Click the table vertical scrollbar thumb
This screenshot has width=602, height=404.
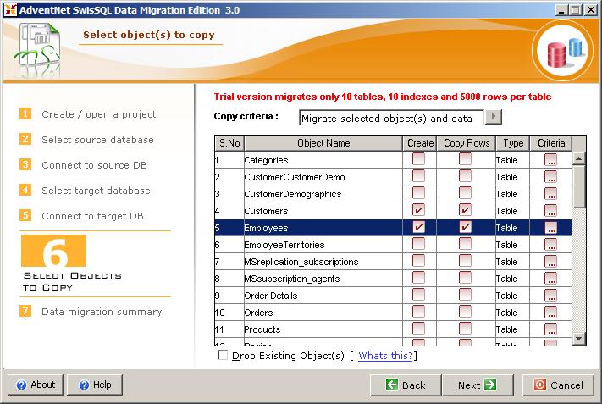pyautogui.click(x=578, y=186)
